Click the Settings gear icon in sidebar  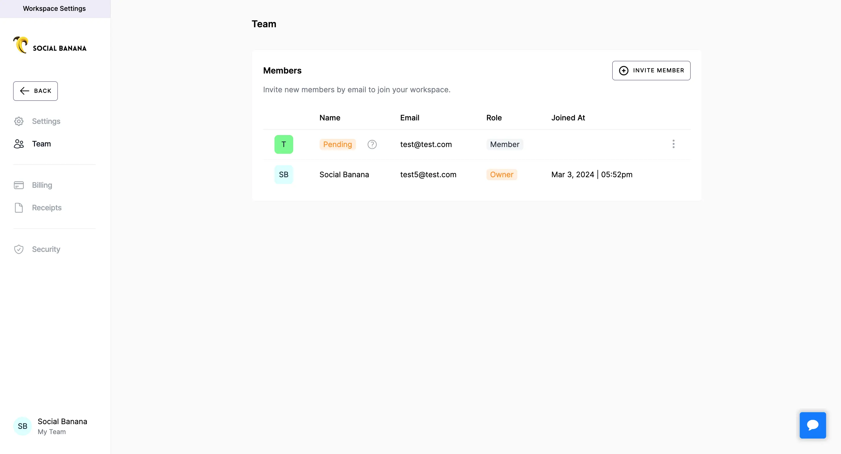point(18,121)
